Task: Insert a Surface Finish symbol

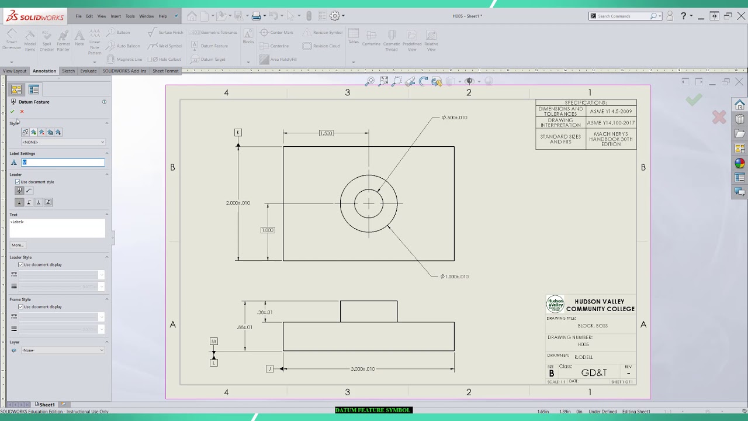Action: click(165, 33)
